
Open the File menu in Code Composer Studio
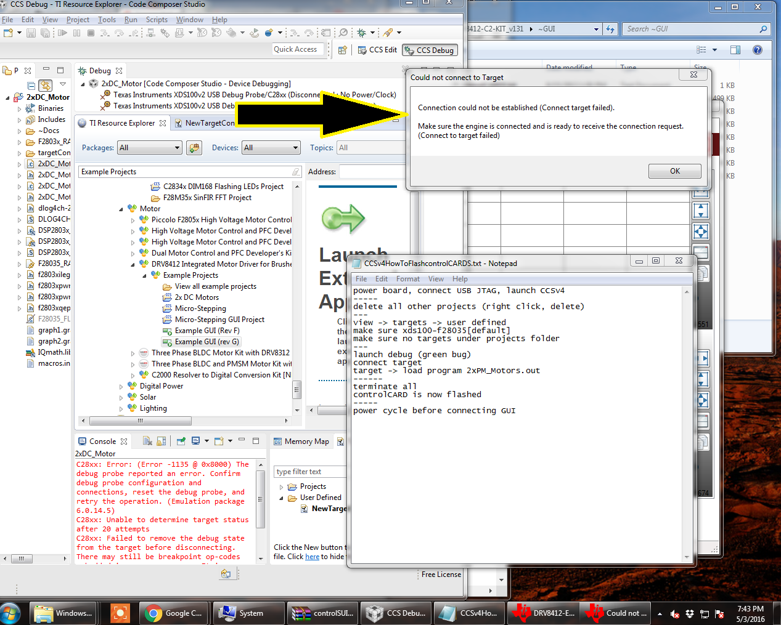[x=7, y=20]
